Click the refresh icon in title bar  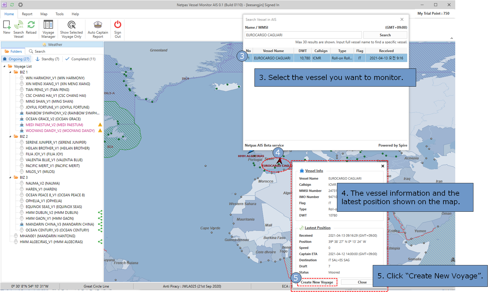[12, 5]
